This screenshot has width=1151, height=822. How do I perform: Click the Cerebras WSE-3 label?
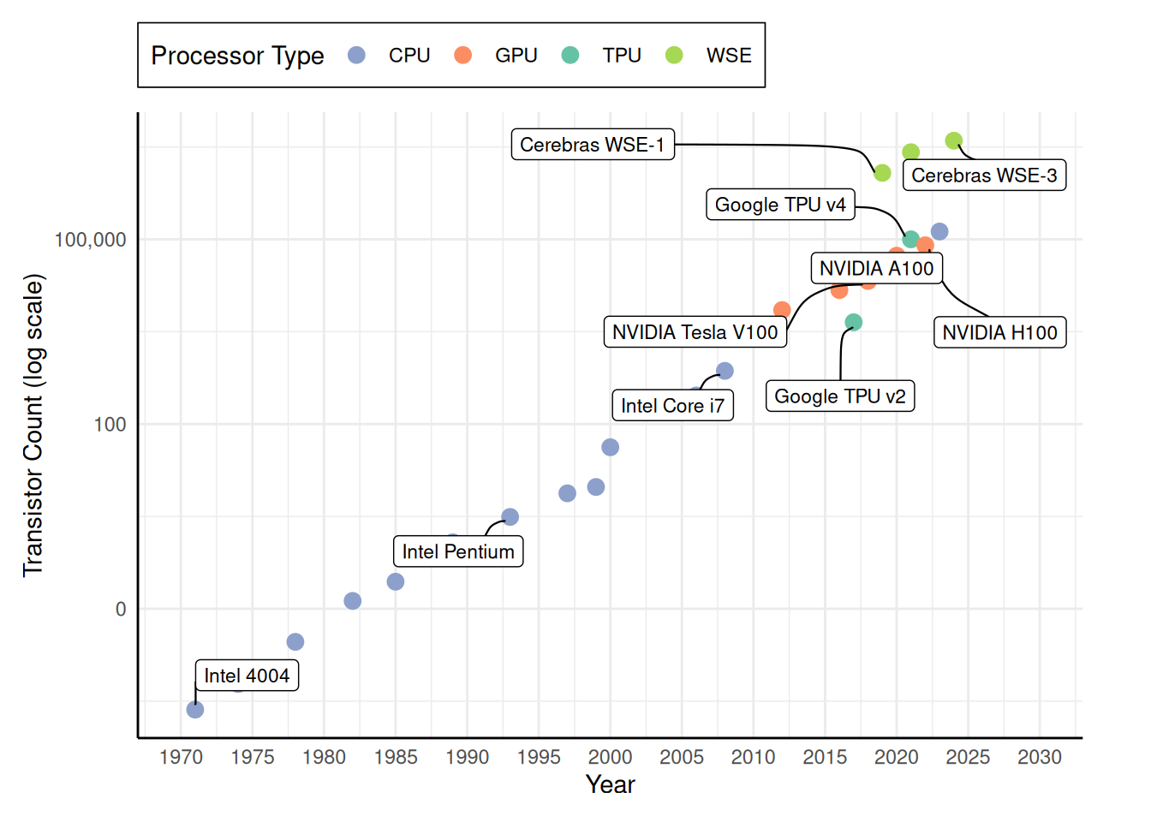click(x=984, y=176)
